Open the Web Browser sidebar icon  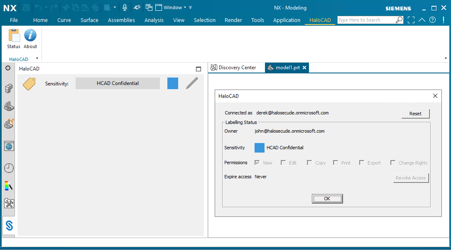click(9, 146)
